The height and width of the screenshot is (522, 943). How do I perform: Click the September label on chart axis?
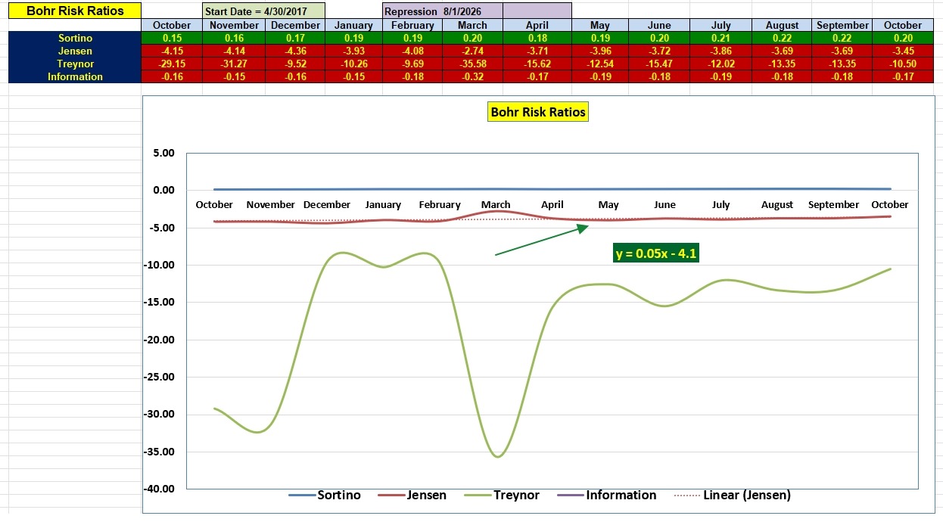[833, 204]
